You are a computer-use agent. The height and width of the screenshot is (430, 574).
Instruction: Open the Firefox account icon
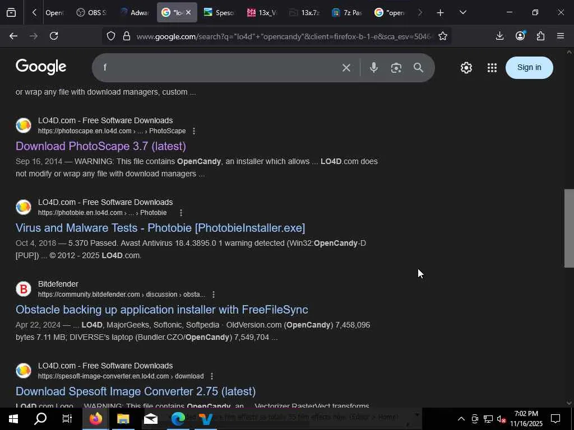coord(520,36)
